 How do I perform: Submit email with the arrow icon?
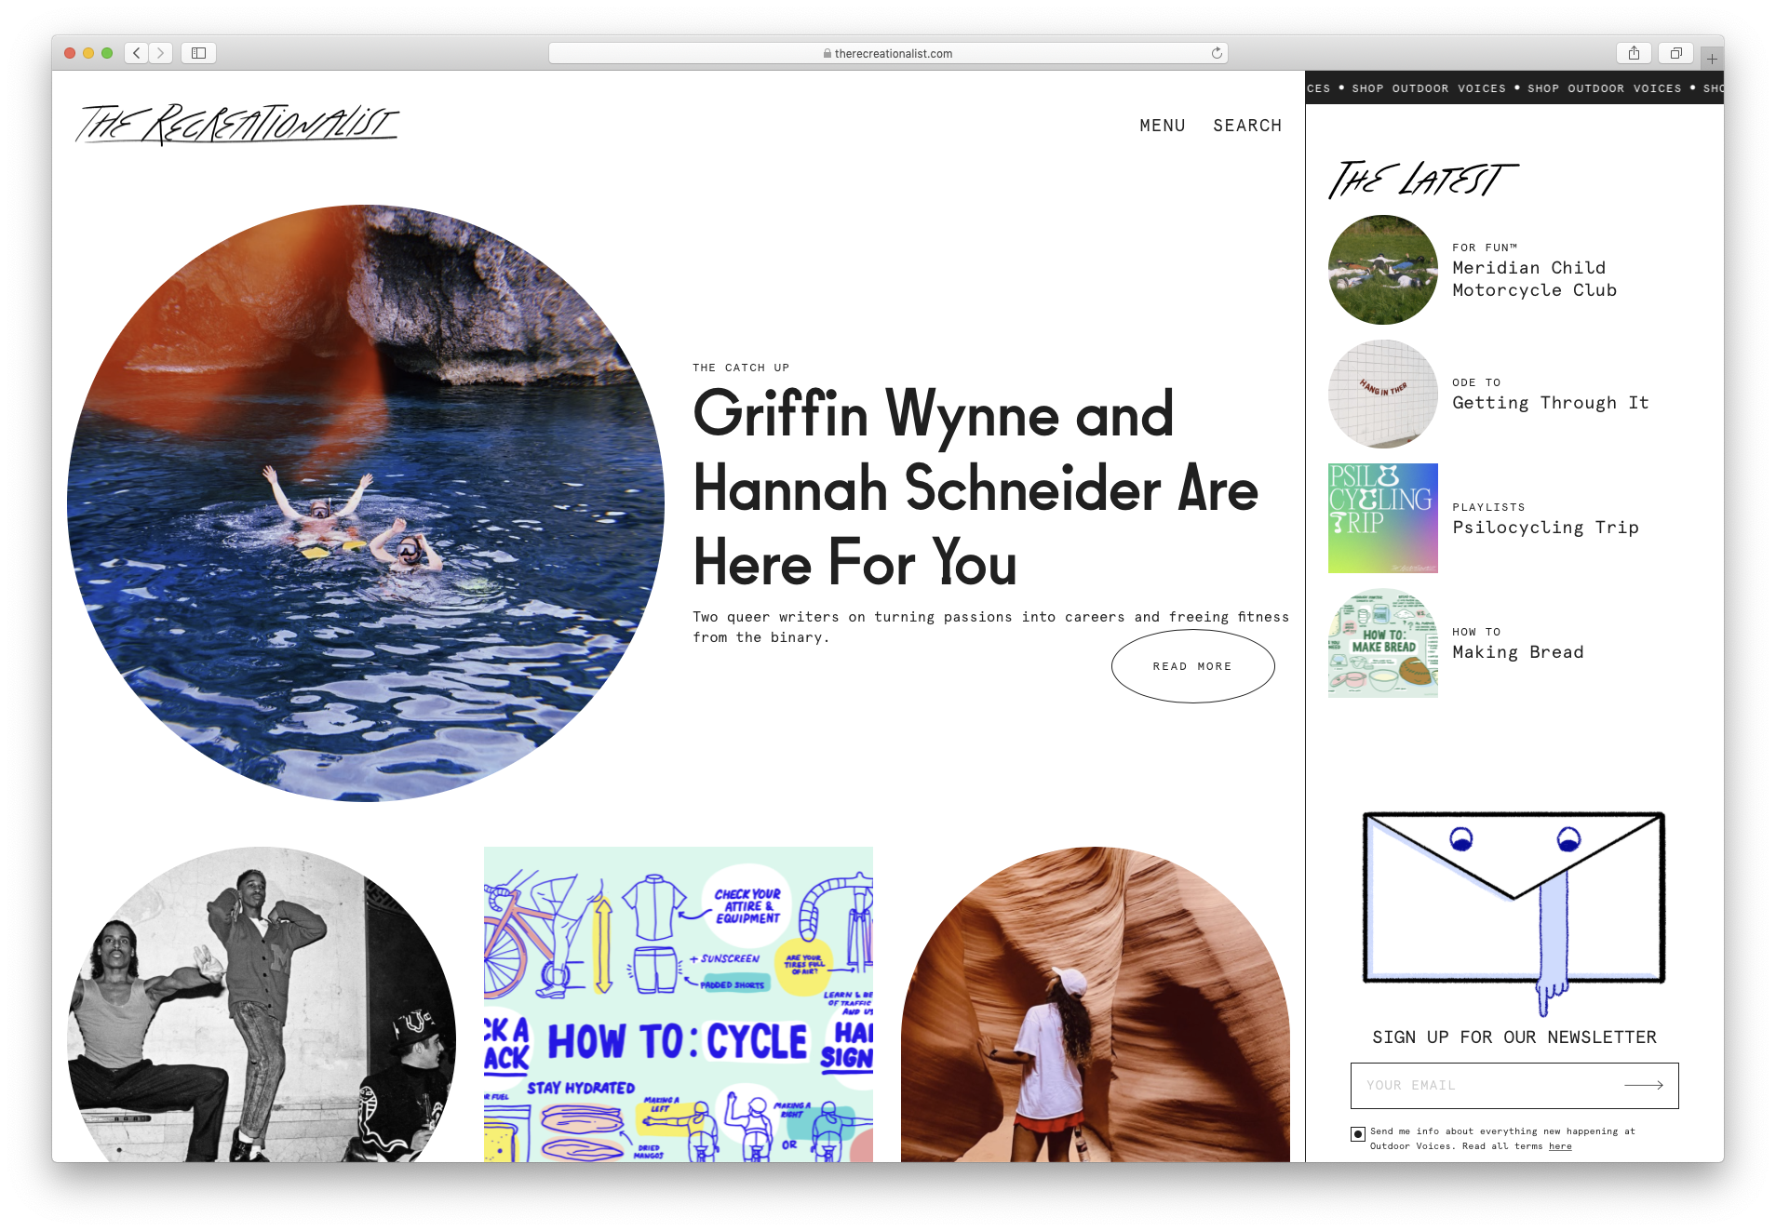point(1644,1085)
